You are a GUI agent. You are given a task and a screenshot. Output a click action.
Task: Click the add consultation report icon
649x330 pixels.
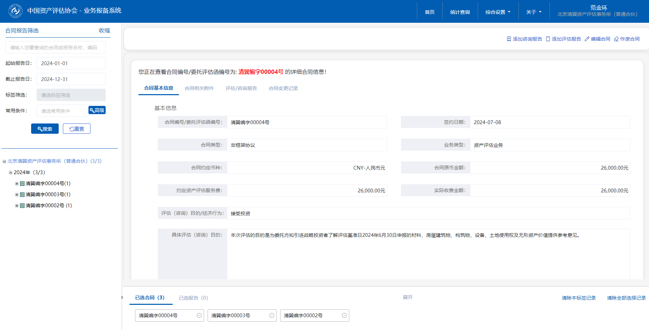pos(509,39)
